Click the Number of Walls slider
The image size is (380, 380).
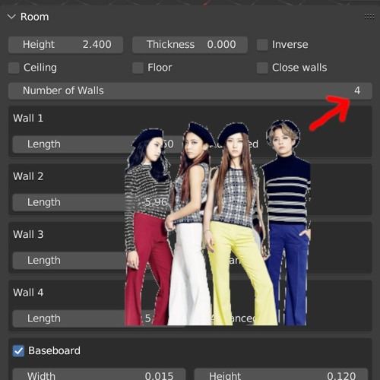click(x=190, y=90)
